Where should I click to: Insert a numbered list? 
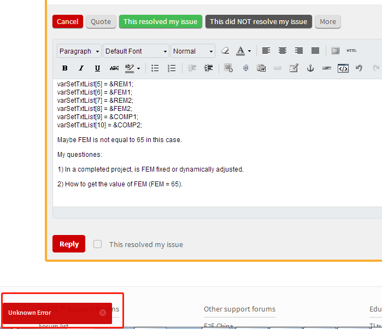pos(172,68)
